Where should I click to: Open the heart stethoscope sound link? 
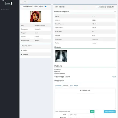click(114, 77)
